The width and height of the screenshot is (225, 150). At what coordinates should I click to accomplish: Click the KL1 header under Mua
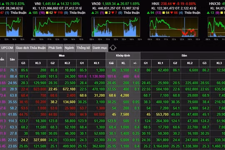point(97,63)
